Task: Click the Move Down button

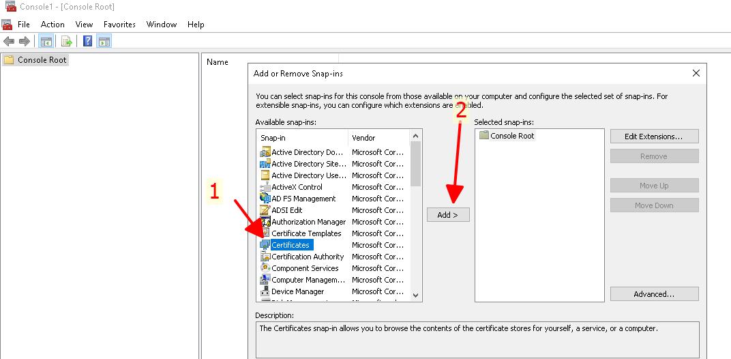Action: (x=654, y=205)
